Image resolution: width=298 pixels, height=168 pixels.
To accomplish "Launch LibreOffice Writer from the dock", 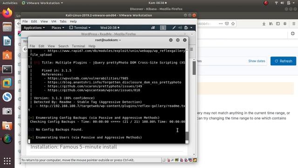I will [7, 41].
